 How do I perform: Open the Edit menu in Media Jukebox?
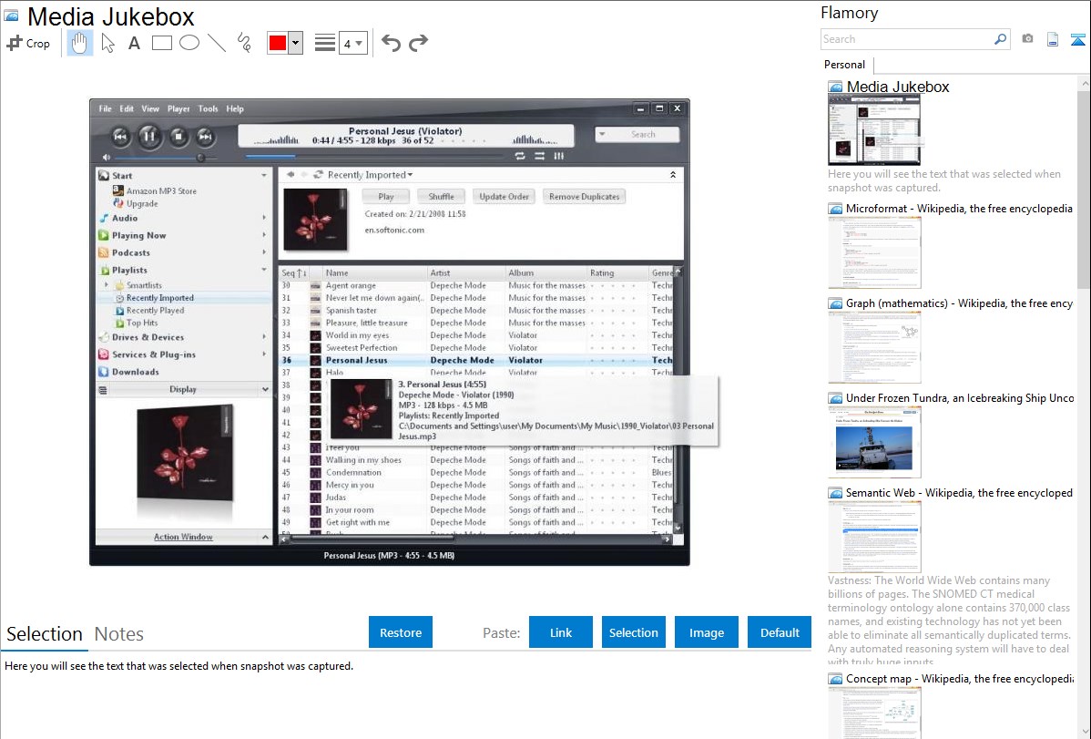(x=127, y=108)
